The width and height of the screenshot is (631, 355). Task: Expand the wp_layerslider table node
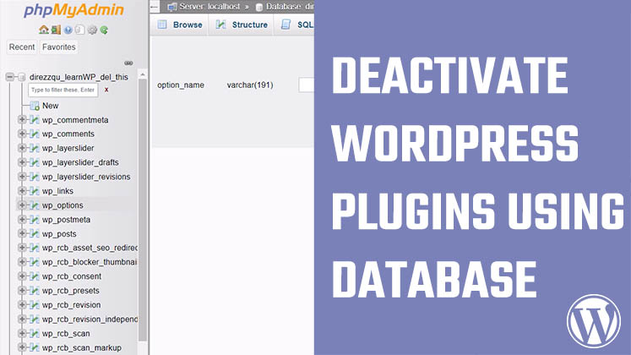pyautogui.click(x=22, y=148)
